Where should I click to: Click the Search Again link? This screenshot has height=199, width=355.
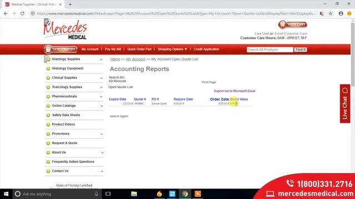tap(119, 116)
